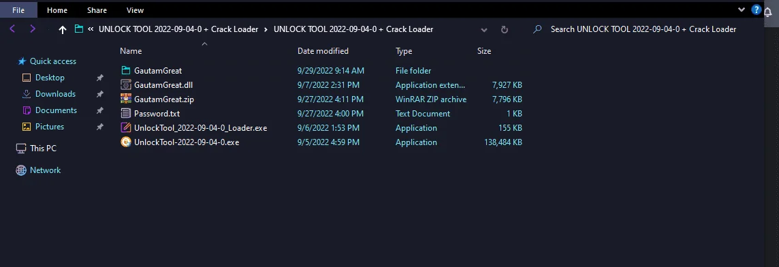Image resolution: width=779 pixels, height=267 pixels.
Task: Click the sort arrow above Name
Action: pos(204,44)
